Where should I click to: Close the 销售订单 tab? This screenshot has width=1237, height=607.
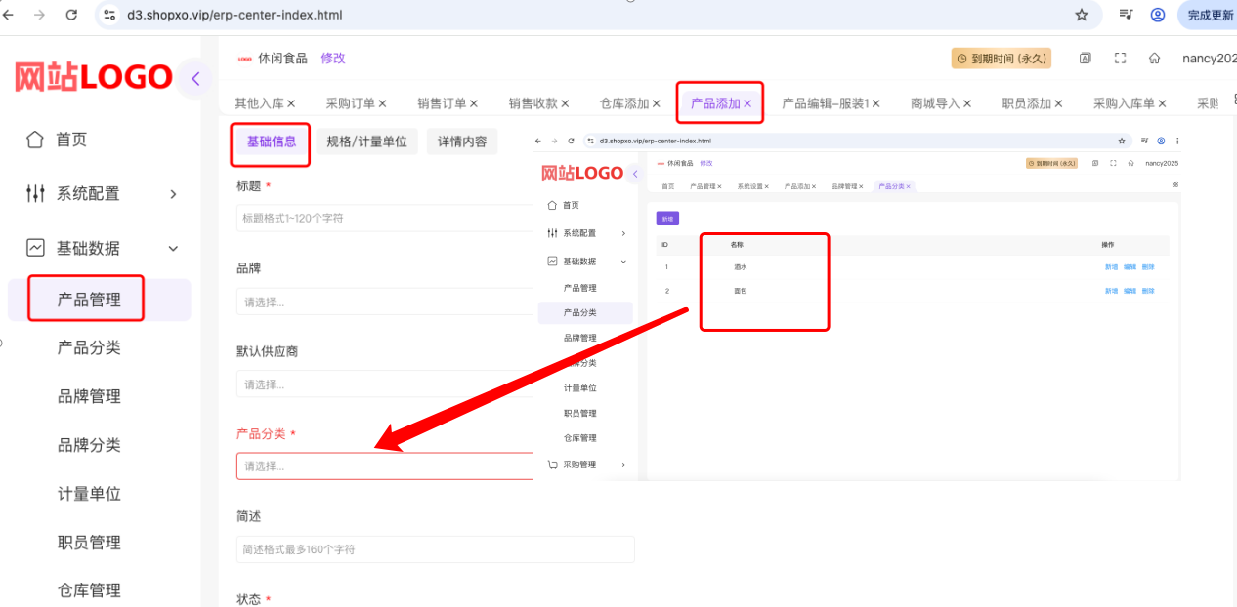pos(474,103)
